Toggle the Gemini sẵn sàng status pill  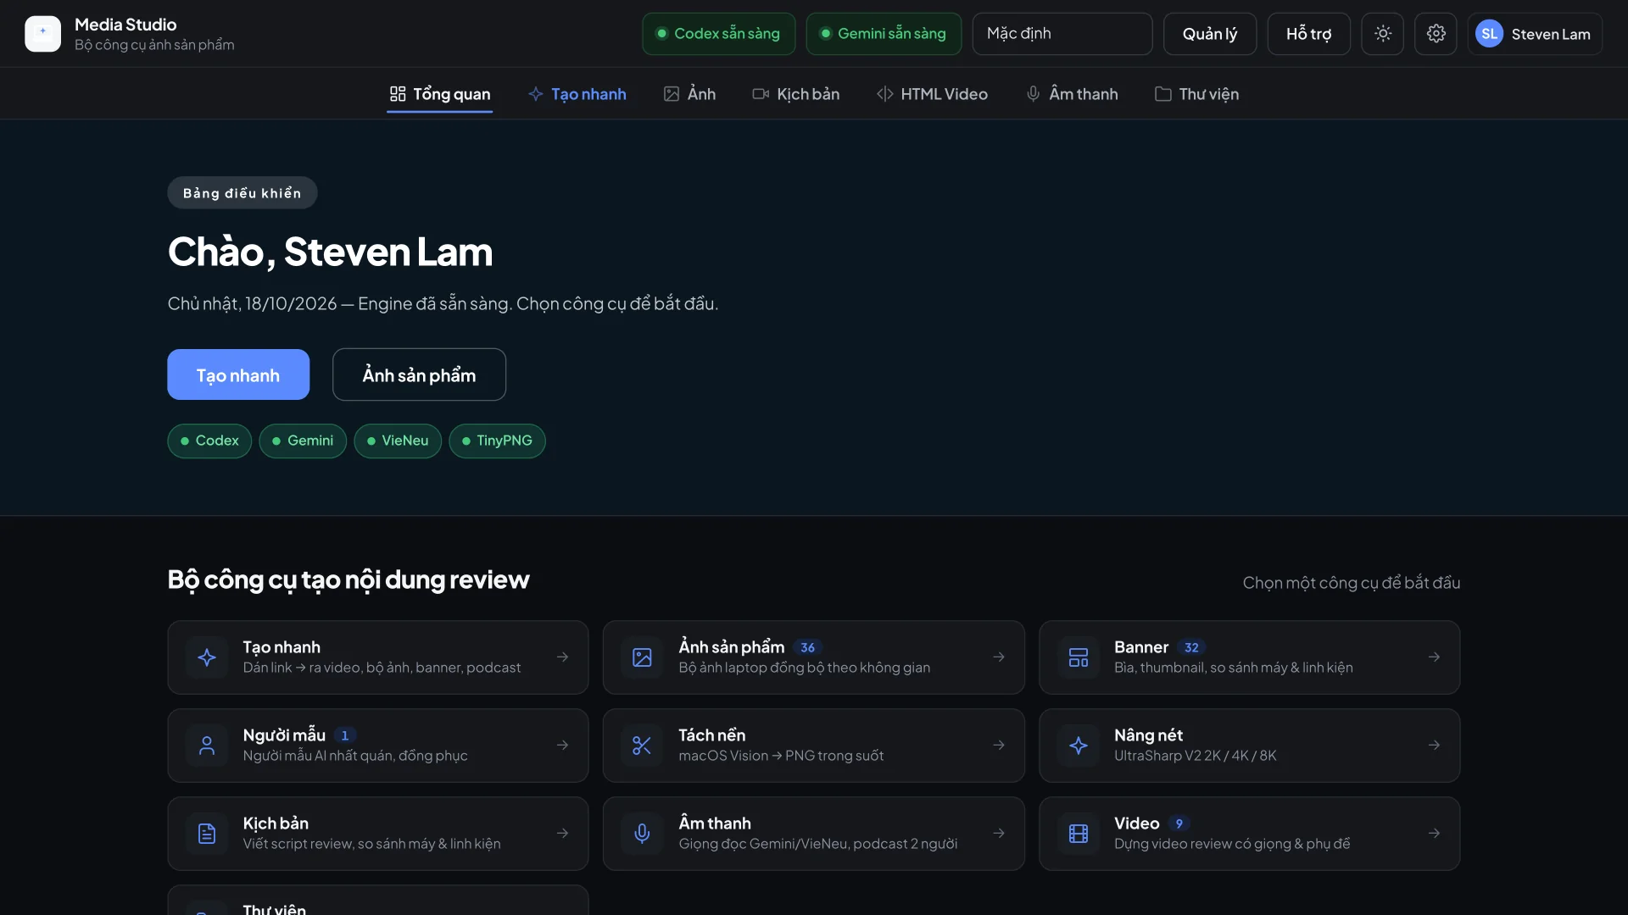click(x=884, y=34)
